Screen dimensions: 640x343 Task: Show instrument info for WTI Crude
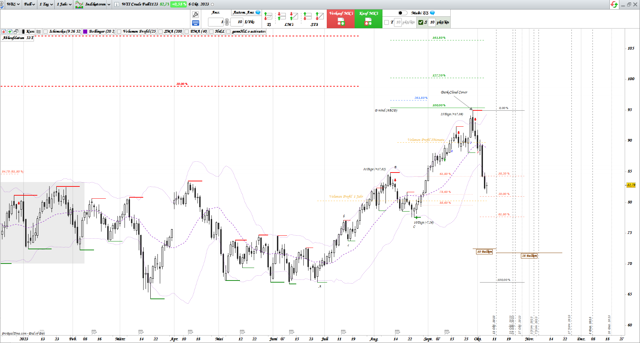(x=116, y=4)
